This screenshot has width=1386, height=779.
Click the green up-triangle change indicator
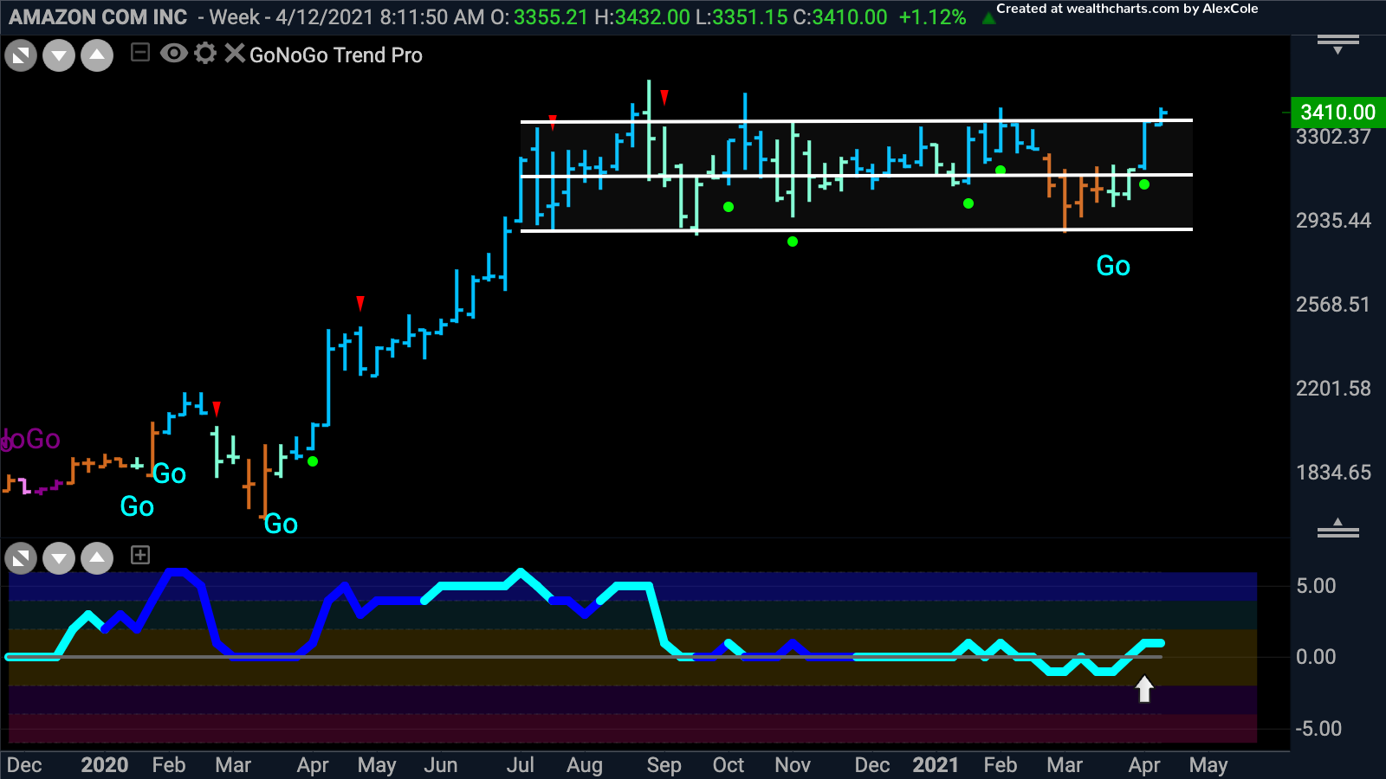(988, 18)
